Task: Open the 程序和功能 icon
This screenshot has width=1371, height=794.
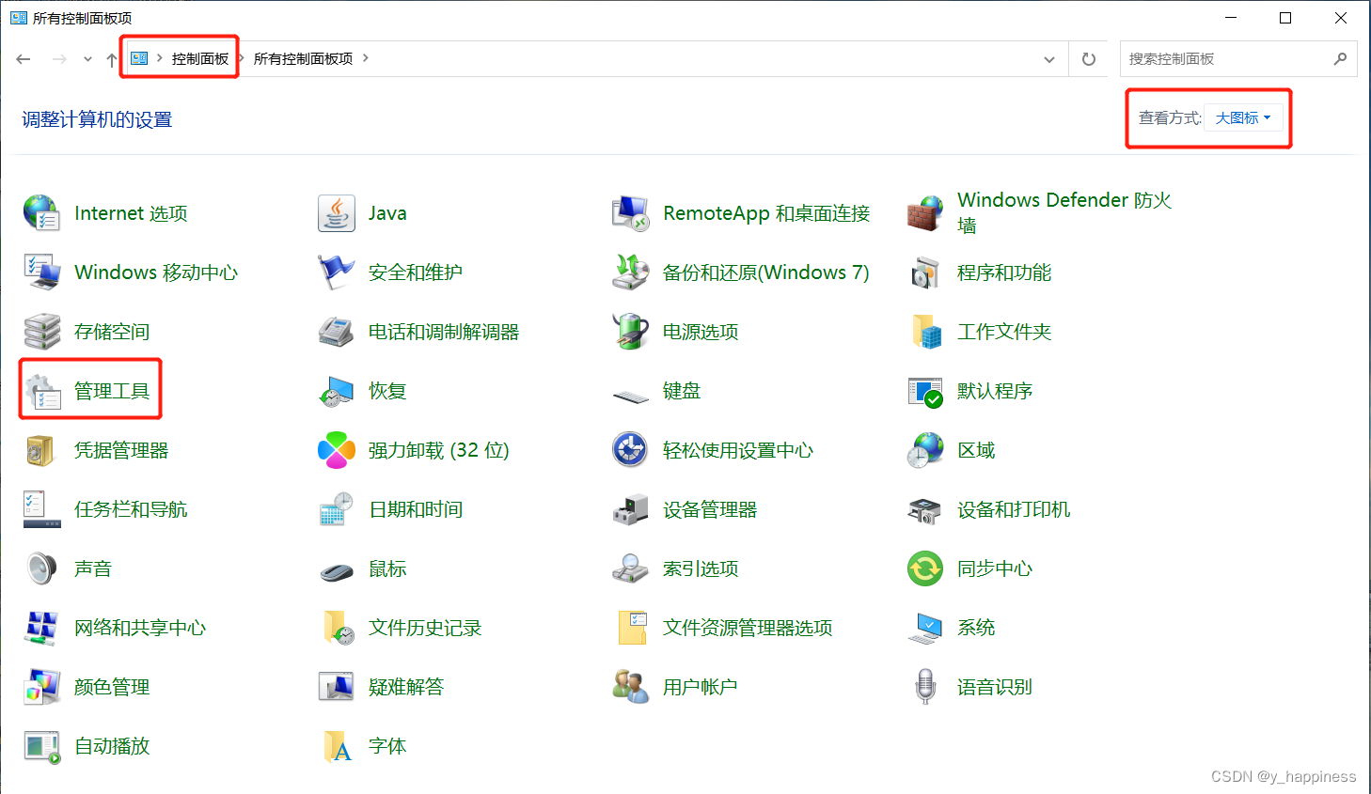Action: (924, 272)
